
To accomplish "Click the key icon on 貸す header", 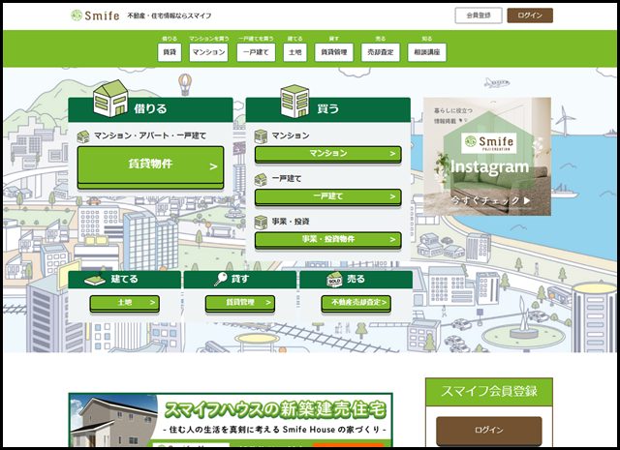I will [220, 279].
